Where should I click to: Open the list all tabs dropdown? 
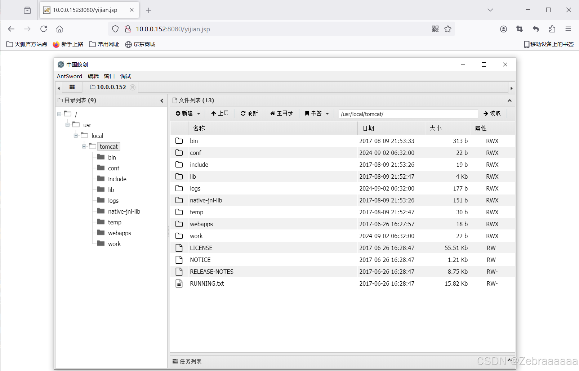[490, 10]
